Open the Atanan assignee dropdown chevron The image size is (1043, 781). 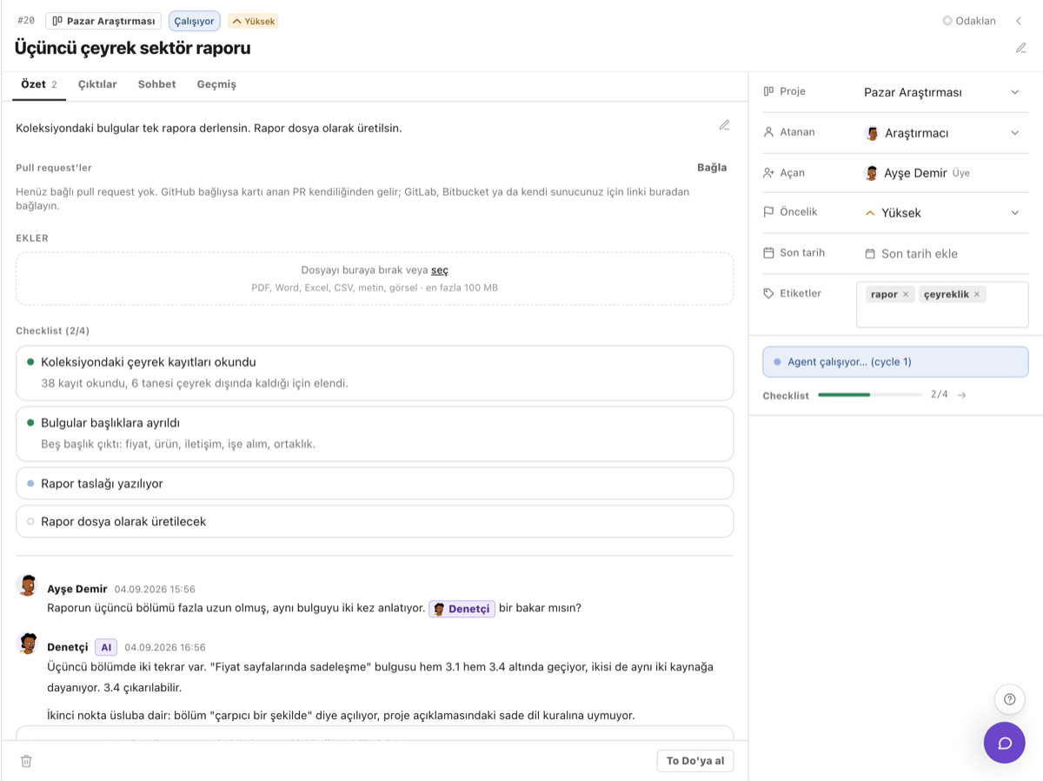coord(1014,133)
